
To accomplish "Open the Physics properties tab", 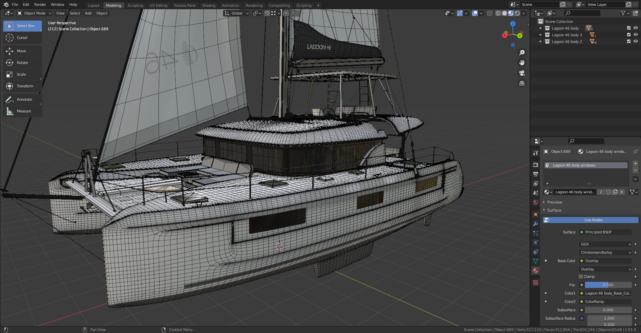I will (x=536, y=242).
